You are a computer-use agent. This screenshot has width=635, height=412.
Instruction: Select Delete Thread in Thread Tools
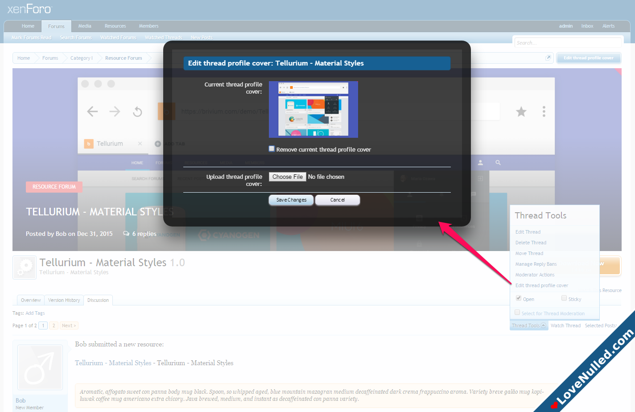tap(531, 243)
